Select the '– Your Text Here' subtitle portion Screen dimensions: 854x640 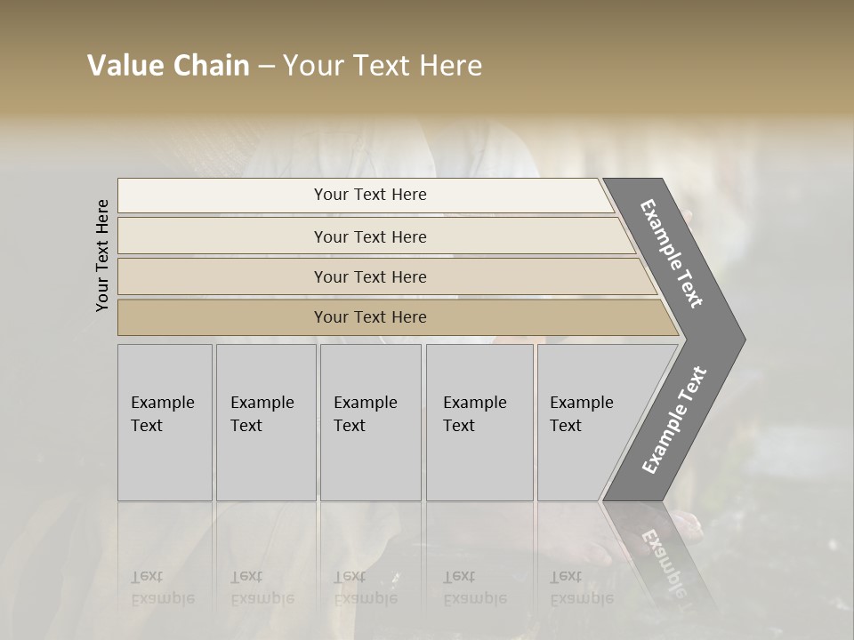click(370, 65)
